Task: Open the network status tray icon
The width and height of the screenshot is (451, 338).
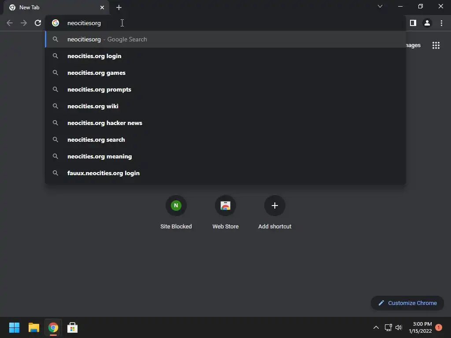Action: [x=388, y=327]
